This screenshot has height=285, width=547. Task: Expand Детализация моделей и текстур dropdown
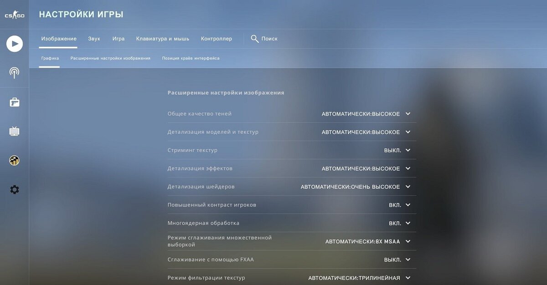point(366,132)
